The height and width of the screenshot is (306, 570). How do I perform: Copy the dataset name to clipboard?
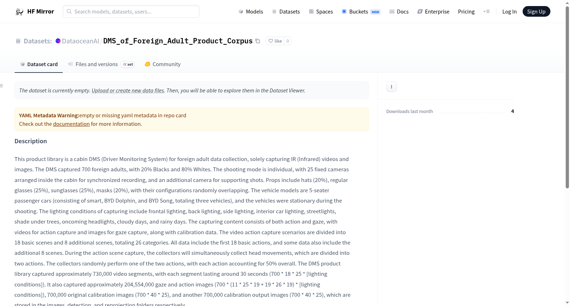point(258,41)
